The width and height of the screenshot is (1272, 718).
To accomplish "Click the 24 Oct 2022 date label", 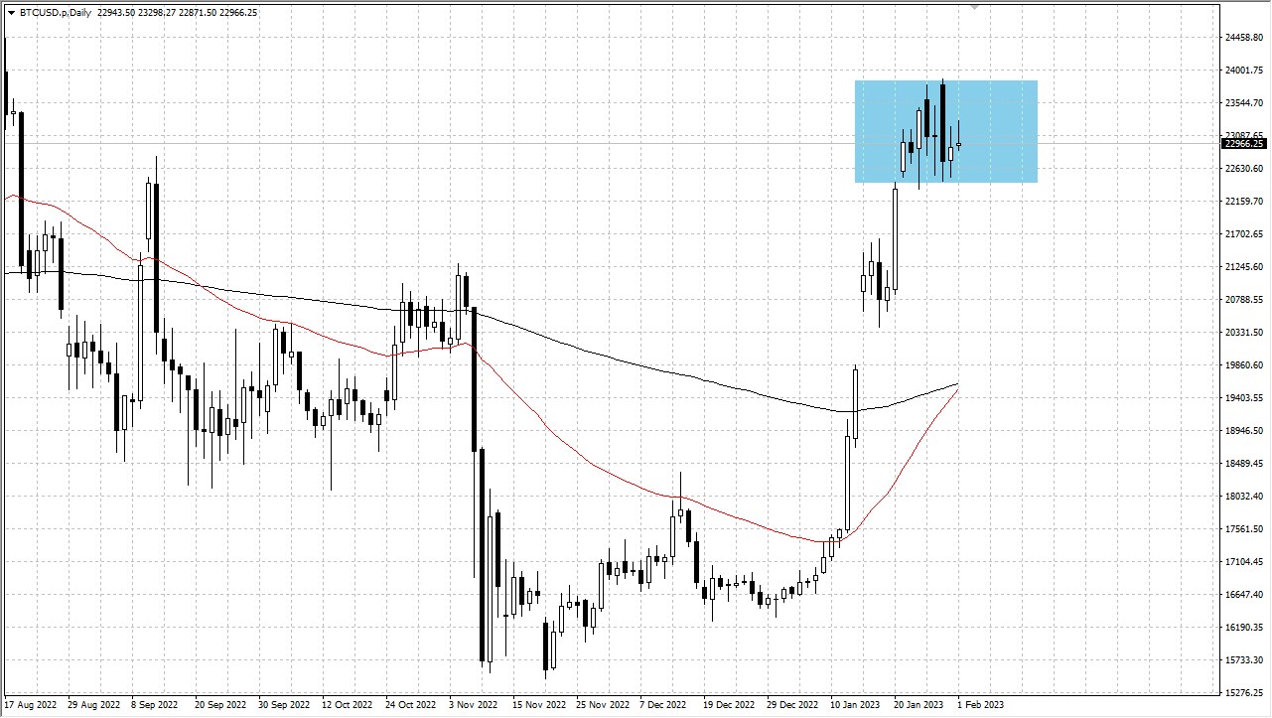I will [x=410, y=705].
